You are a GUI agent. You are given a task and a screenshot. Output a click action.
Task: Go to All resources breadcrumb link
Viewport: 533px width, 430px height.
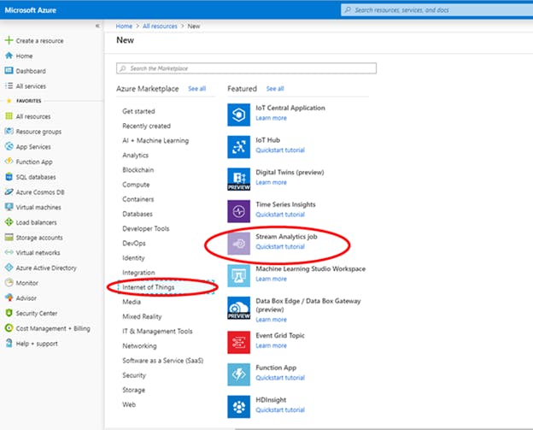(x=160, y=27)
